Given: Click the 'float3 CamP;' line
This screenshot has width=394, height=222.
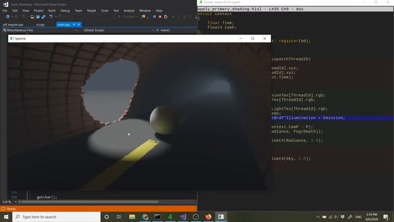Looking at the screenshot, I should 222,27.
